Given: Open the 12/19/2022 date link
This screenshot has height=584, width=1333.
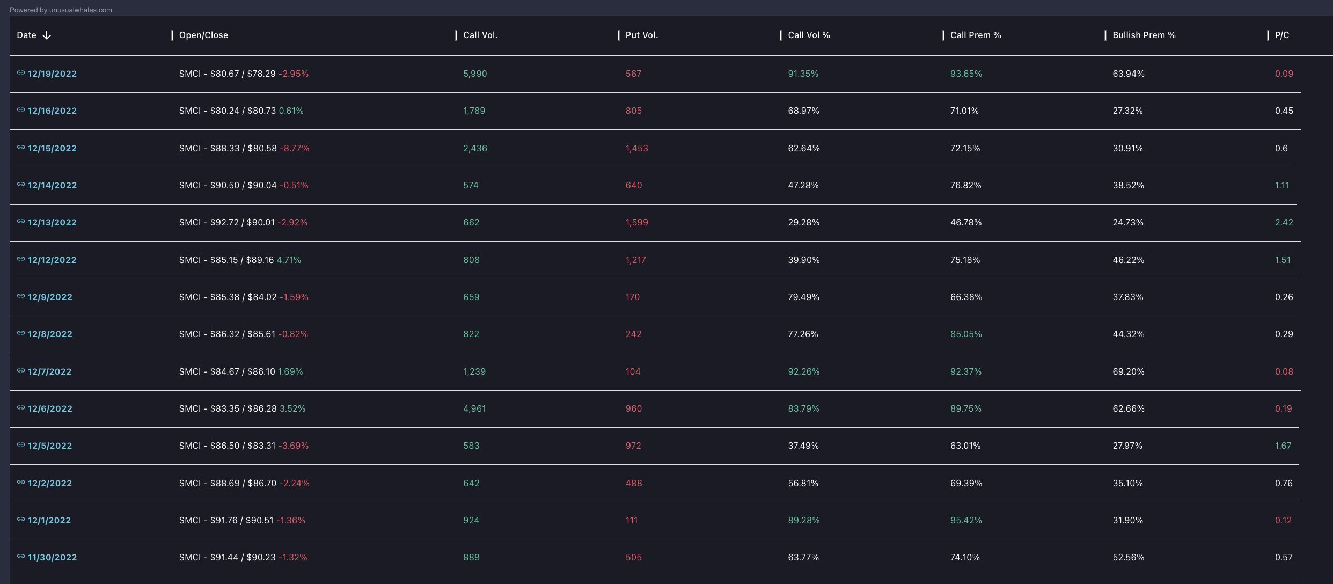Looking at the screenshot, I should pyautogui.click(x=52, y=74).
